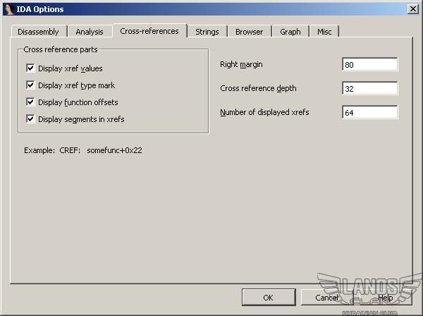Image resolution: width=423 pixels, height=316 pixels.
Task: Click the IDA Options title bar text
Action: 39,9
